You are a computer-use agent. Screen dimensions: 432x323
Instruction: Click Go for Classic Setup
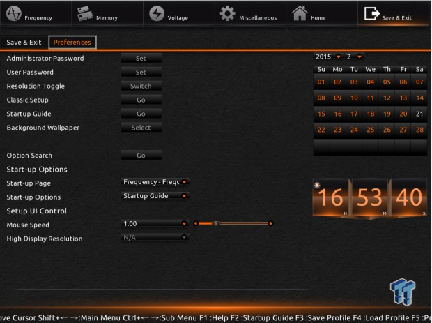141,100
